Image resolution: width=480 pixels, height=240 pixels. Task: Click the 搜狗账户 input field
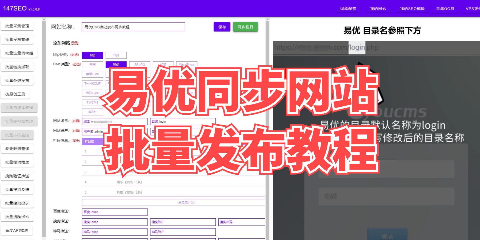coord(183,222)
